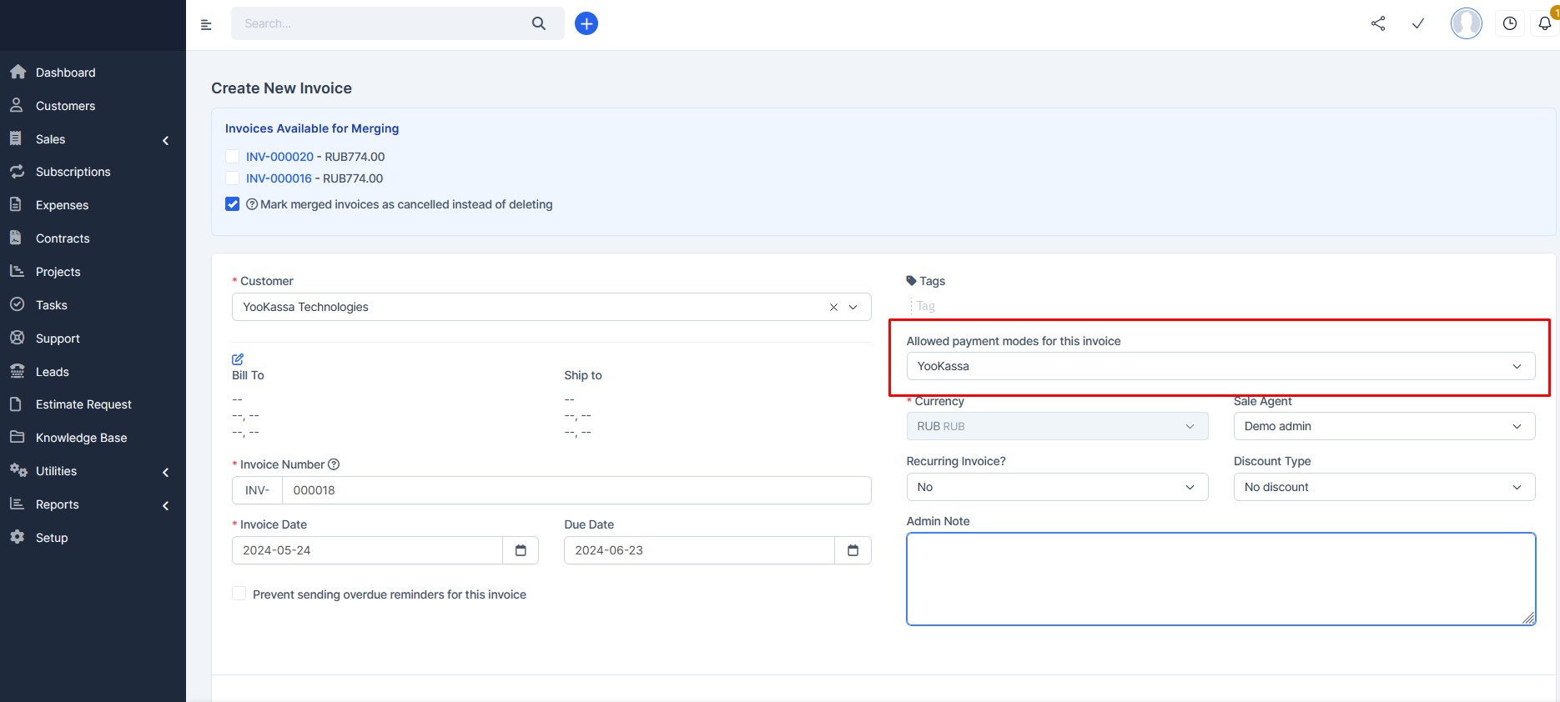This screenshot has width=1560, height=702.
Task: Click the Invoice Date 2024-05-24 field
Action: point(367,550)
